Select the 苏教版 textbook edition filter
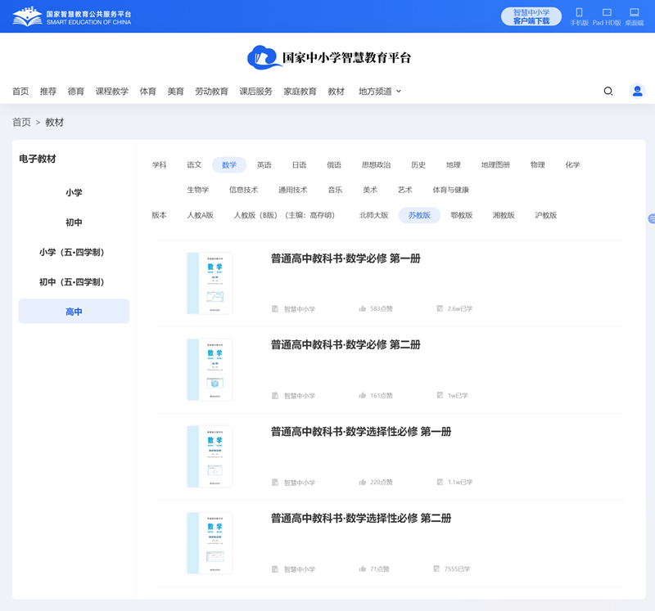This screenshot has height=611, width=655. click(x=418, y=215)
